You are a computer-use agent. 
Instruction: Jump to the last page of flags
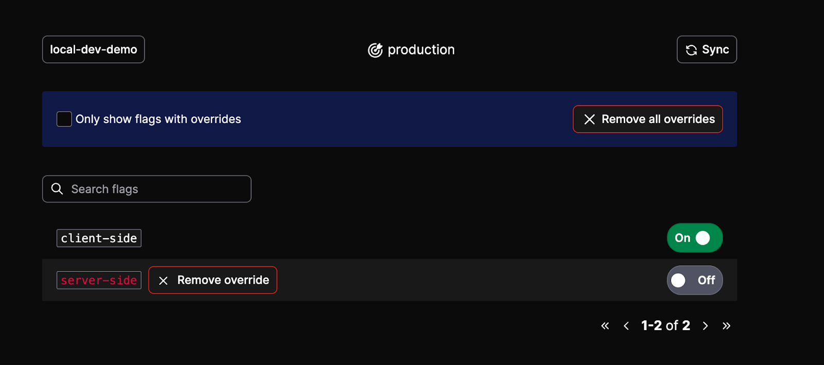[726, 325]
